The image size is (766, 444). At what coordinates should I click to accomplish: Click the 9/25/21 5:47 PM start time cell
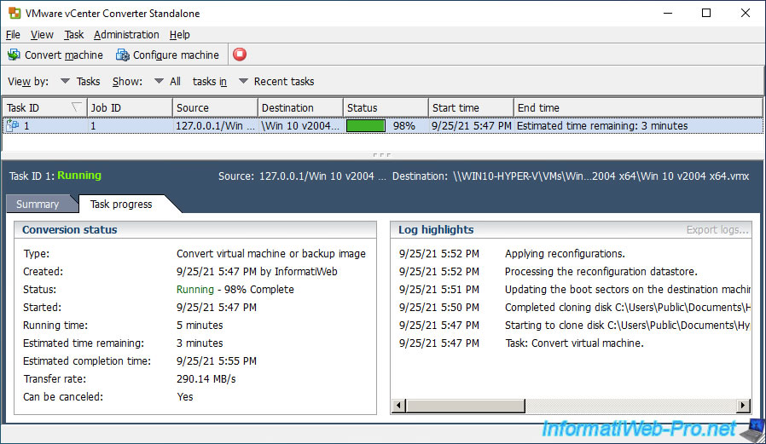(x=471, y=126)
